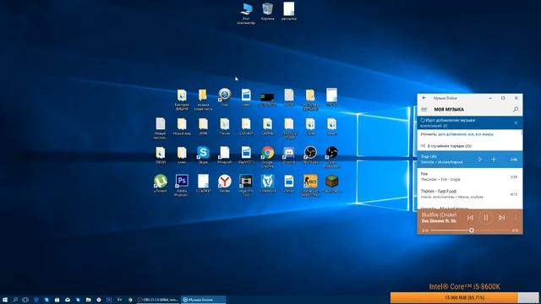The width and height of the screenshot is (541, 304).
Task: Select the song Thörim - Fast Food
Action: [x=470, y=193]
